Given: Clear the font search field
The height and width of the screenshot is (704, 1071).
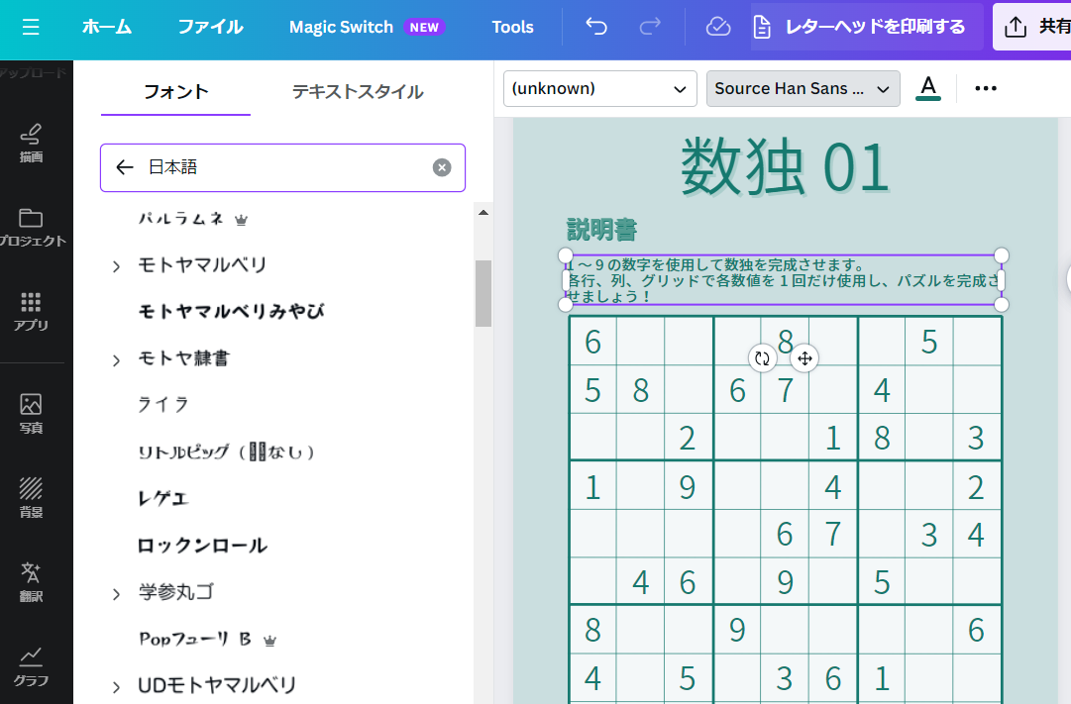Looking at the screenshot, I should (x=442, y=167).
